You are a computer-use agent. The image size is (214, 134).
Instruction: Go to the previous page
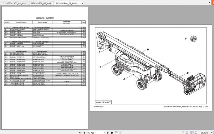pyautogui.click(x=84, y=133)
